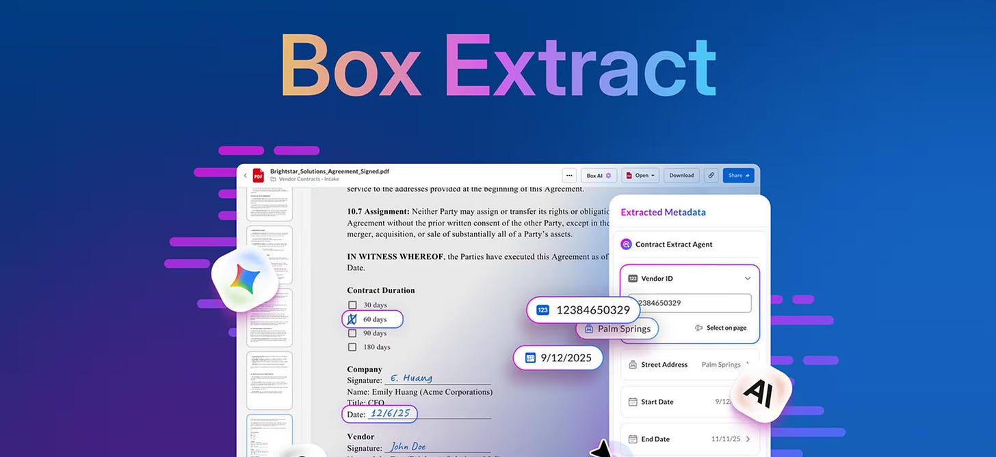This screenshot has height=457, width=996.
Task: Click the Name: Emily Huang line
Action: (420, 392)
